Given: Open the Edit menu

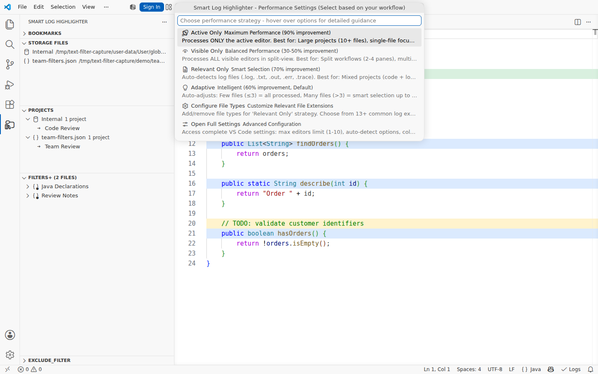Looking at the screenshot, I should tap(39, 7).
